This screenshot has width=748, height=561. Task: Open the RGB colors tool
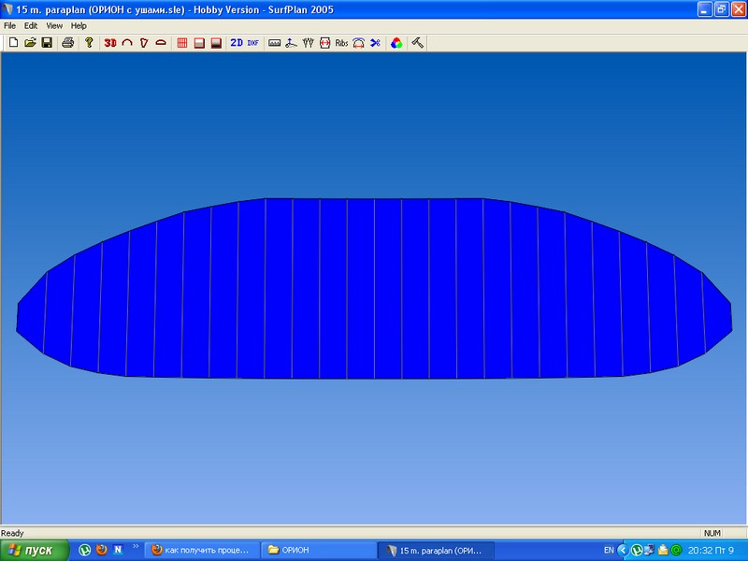(x=396, y=43)
